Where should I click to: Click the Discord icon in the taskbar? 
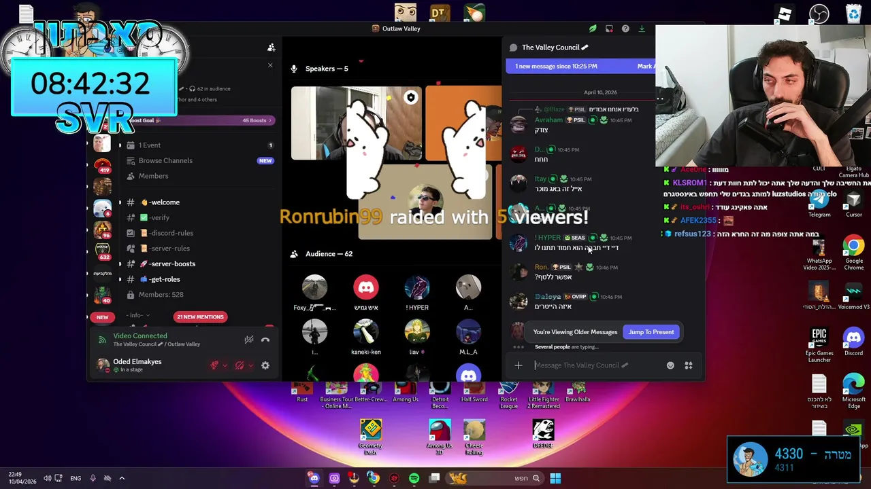coord(314,478)
